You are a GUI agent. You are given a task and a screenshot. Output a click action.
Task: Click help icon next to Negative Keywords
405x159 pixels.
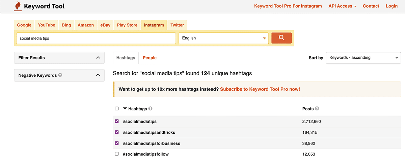(60, 75)
